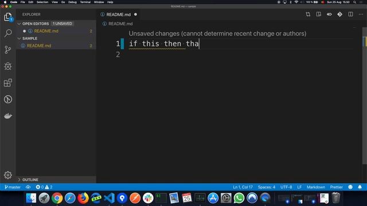
Task: Open the GitLens view in activity bar
Action: (8, 99)
